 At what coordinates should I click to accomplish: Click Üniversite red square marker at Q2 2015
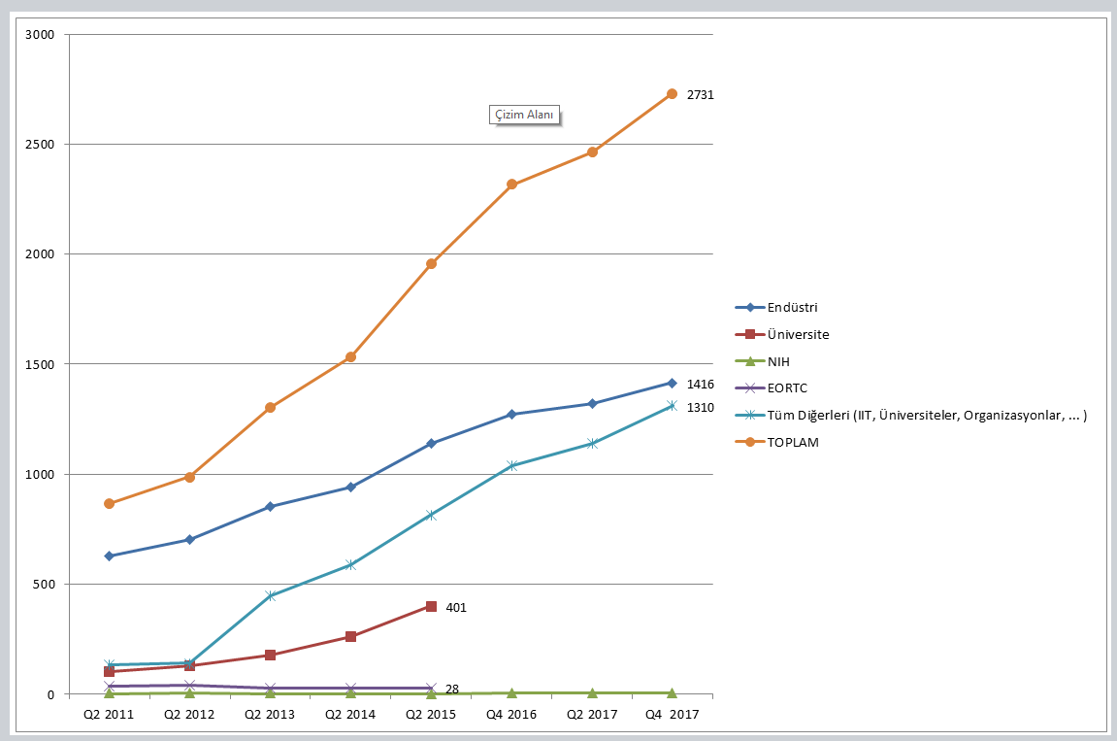431,607
